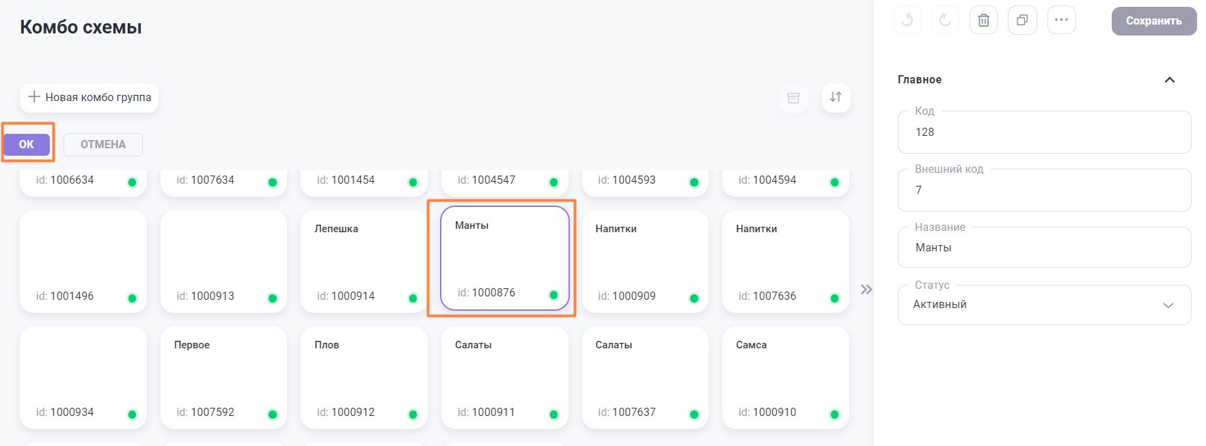
Task: Click the Код input field
Action: pos(1043,133)
